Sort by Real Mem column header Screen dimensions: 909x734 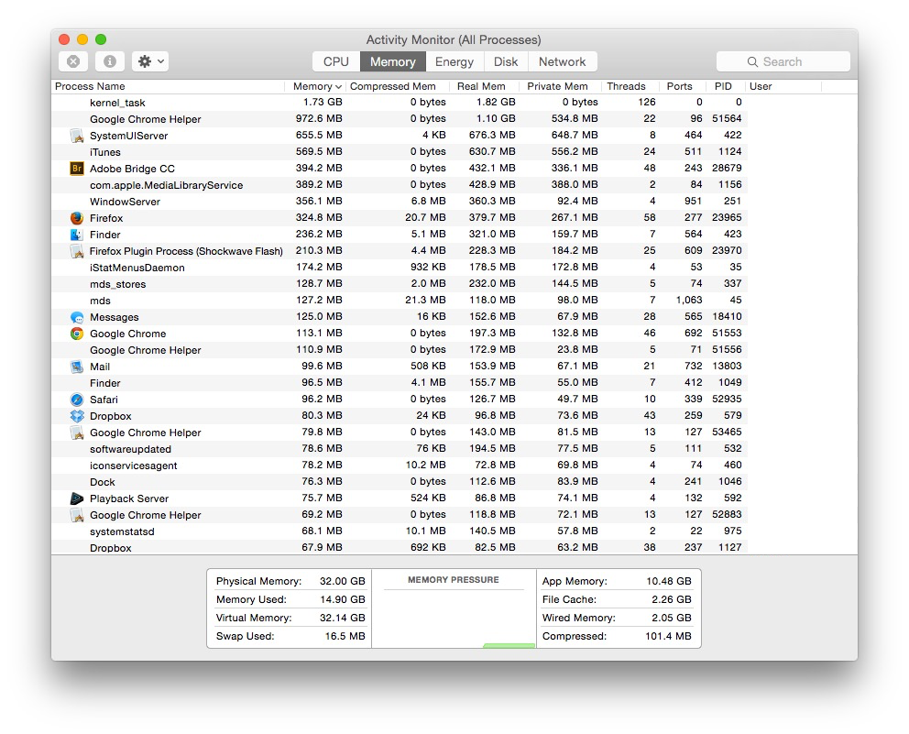tap(485, 86)
